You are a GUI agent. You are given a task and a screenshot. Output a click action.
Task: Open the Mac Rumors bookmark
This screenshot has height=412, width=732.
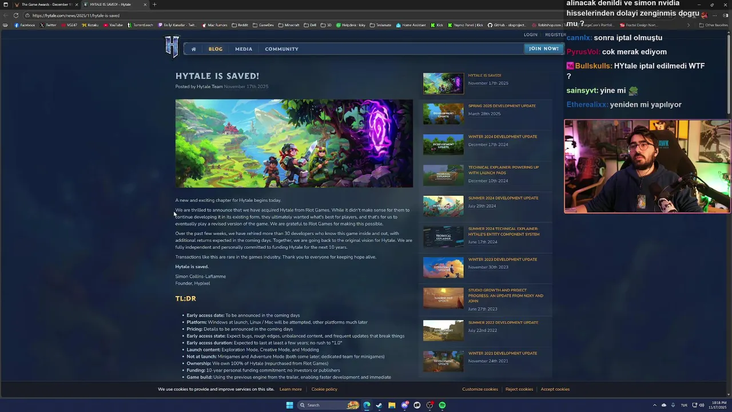(x=214, y=25)
